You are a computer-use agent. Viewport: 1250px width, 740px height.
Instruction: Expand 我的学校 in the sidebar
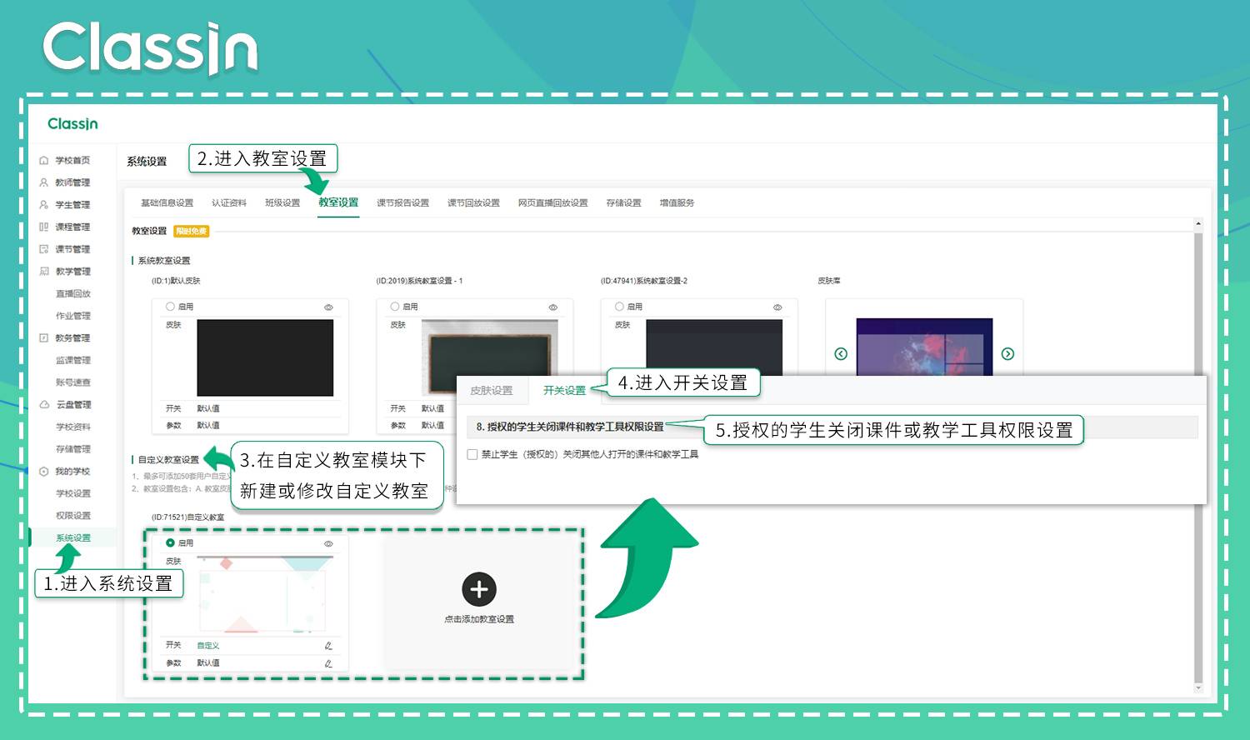click(x=72, y=472)
